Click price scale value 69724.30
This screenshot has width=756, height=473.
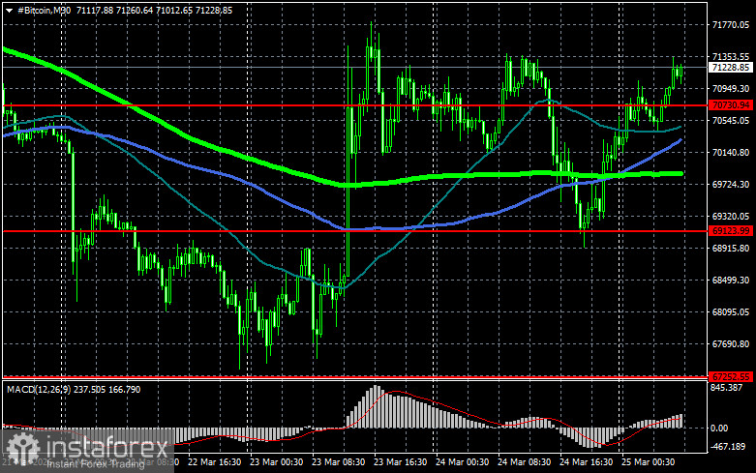[x=731, y=185]
